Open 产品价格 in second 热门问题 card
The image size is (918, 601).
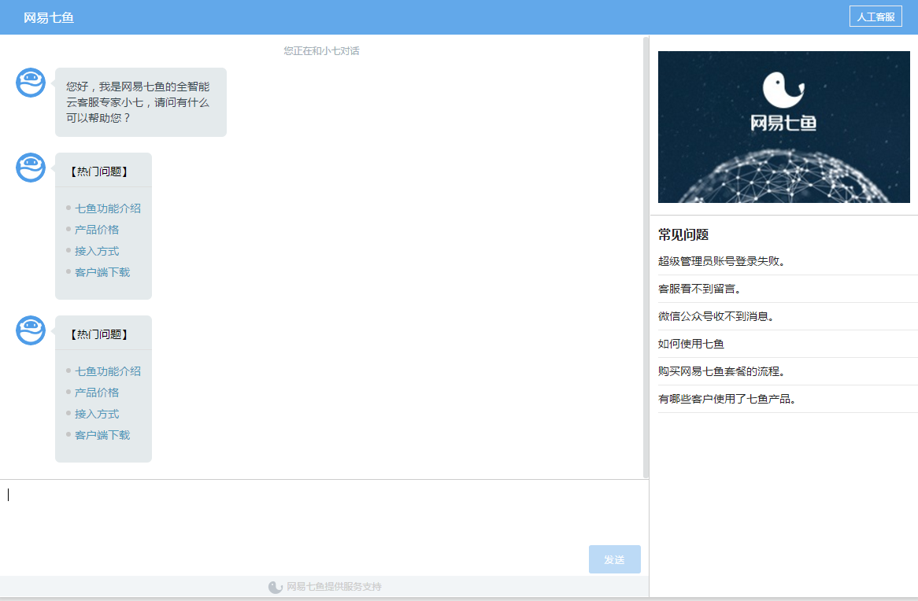[97, 392]
